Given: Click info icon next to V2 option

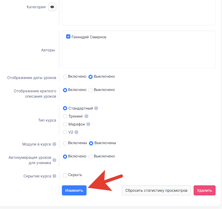Looking at the screenshot, I should 76,132.
